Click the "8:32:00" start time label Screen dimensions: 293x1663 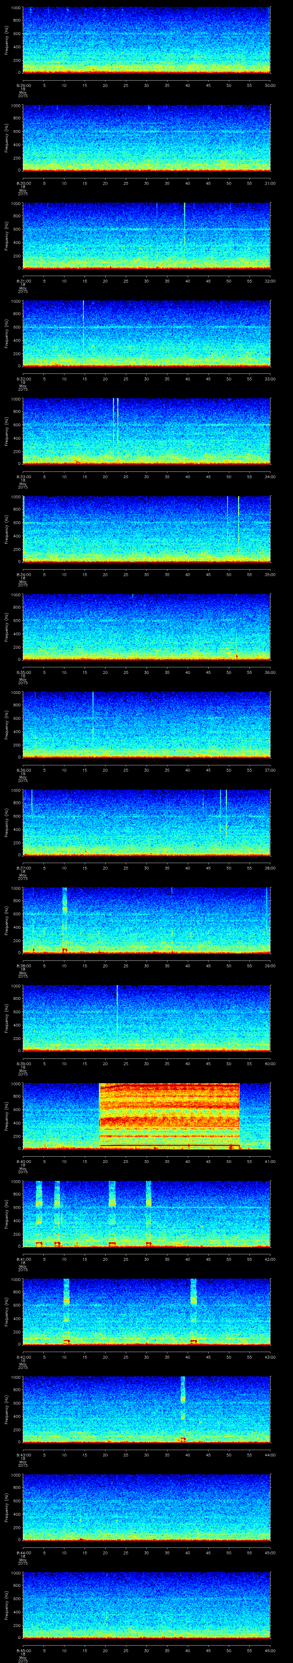pyautogui.click(x=23, y=379)
